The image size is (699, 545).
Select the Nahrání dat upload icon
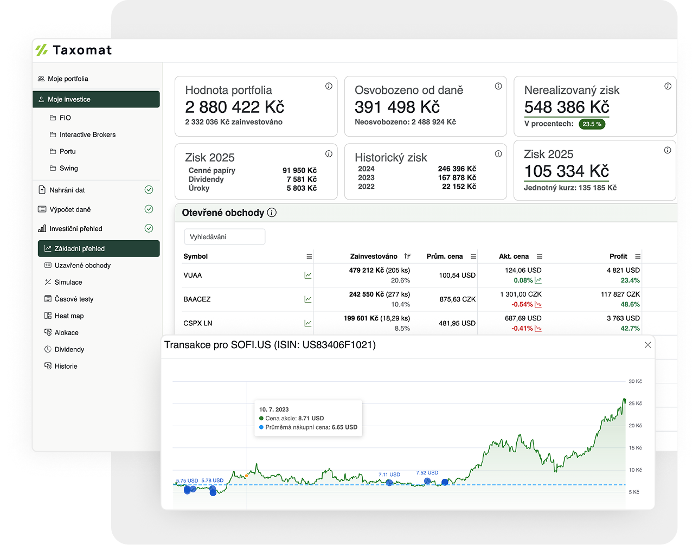[x=43, y=190]
